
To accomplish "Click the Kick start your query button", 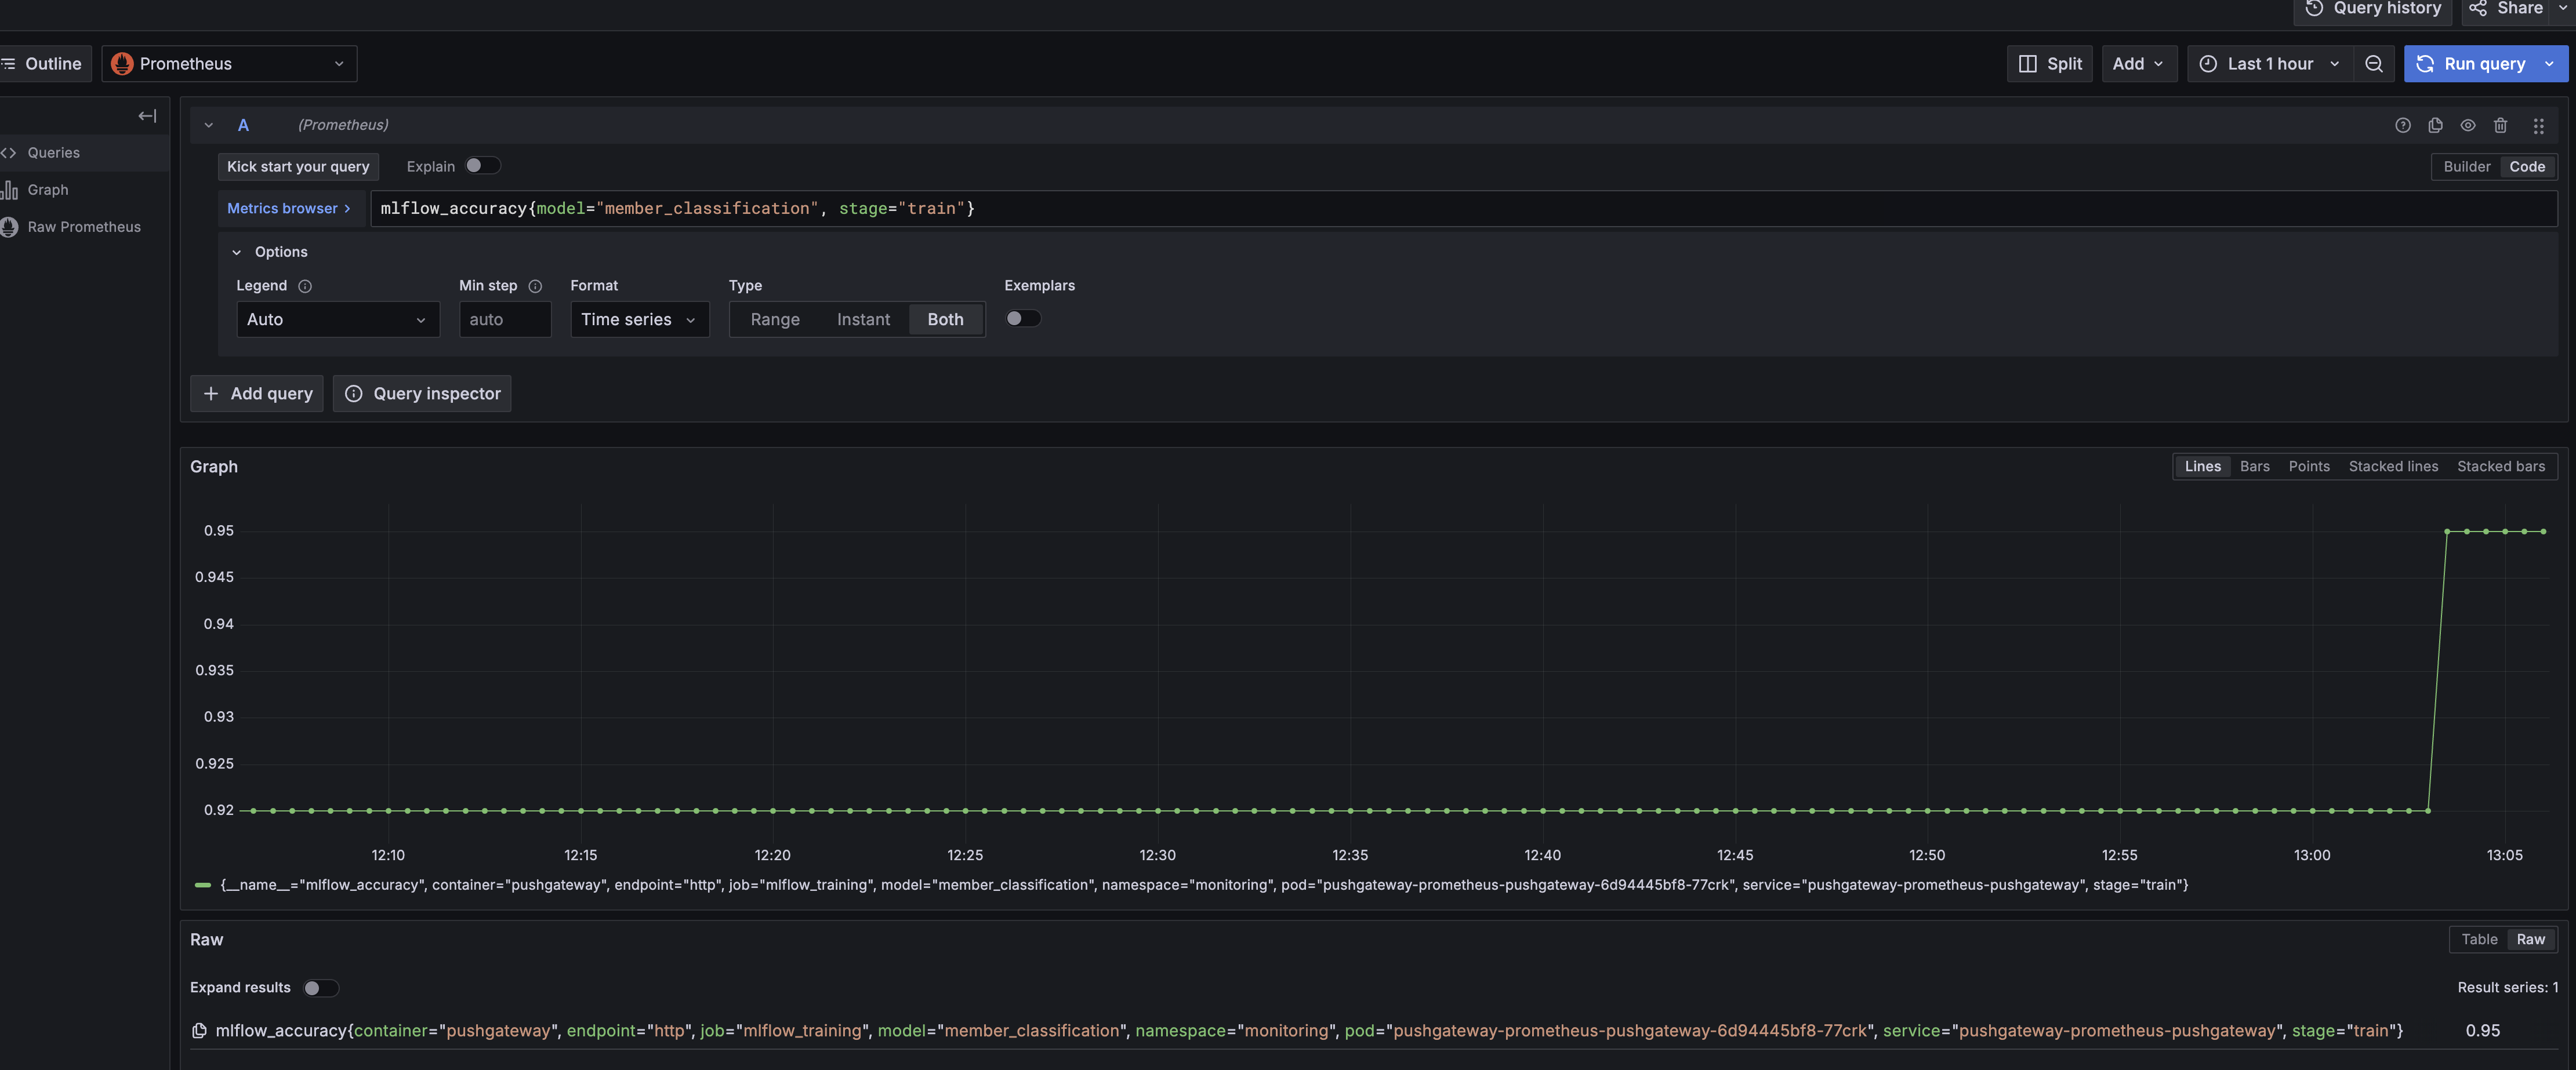I will point(298,167).
